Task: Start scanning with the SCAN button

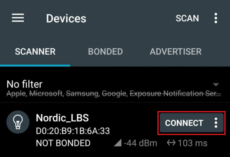Action: (x=187, y=18)
